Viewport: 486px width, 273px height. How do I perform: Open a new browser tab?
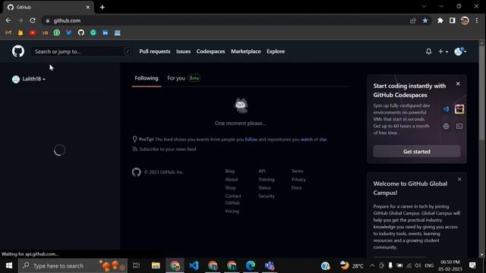(103, 7)
